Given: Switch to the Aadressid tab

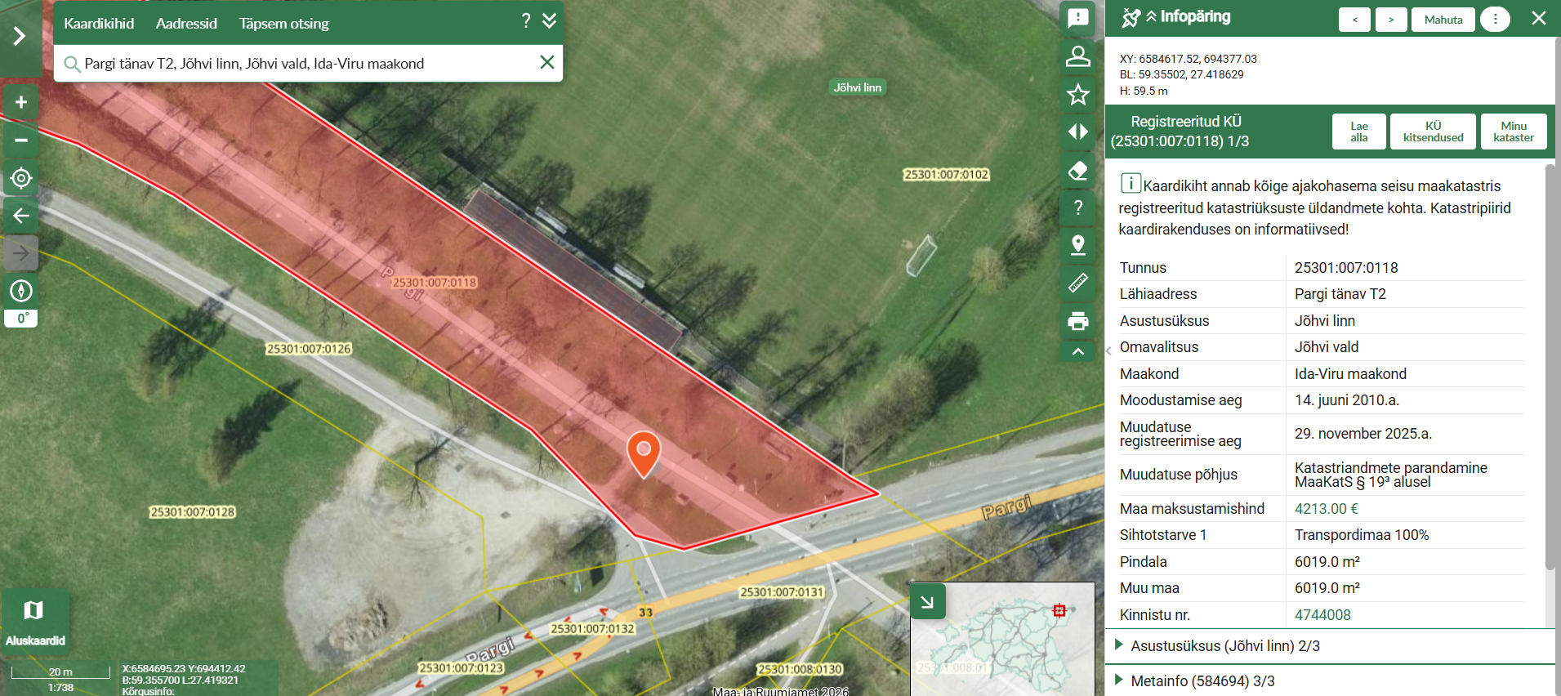Looking at the screenshot, I should [x=186, y=24].
